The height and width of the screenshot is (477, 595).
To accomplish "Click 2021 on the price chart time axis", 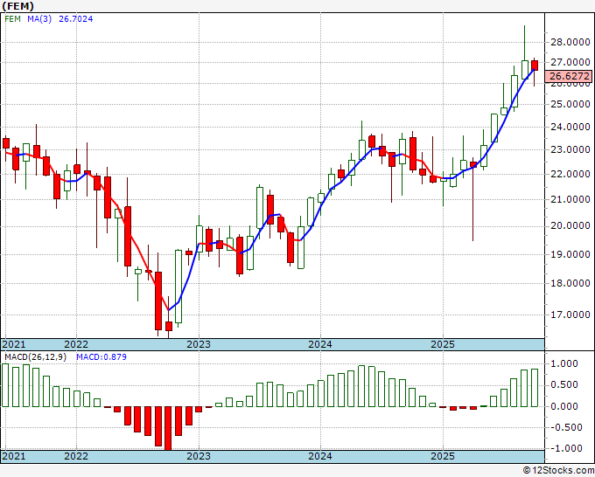I will tap(14, 344).
